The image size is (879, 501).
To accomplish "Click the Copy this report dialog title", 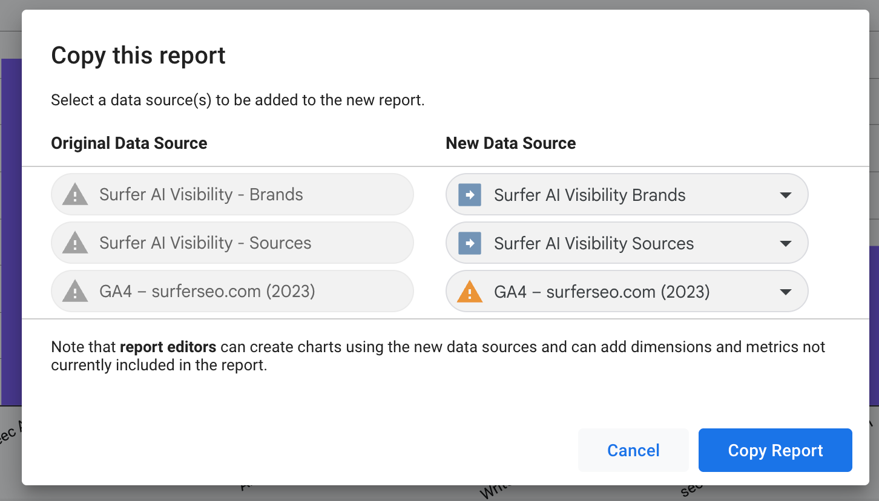I will click(x=138, y=56).
